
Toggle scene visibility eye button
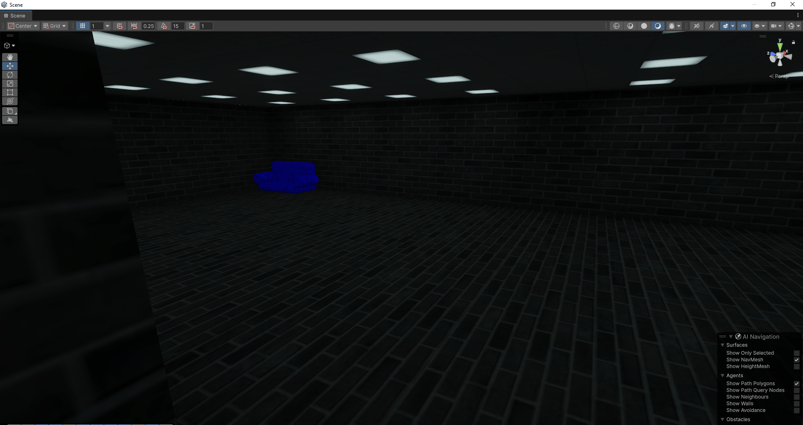[744, 26]
